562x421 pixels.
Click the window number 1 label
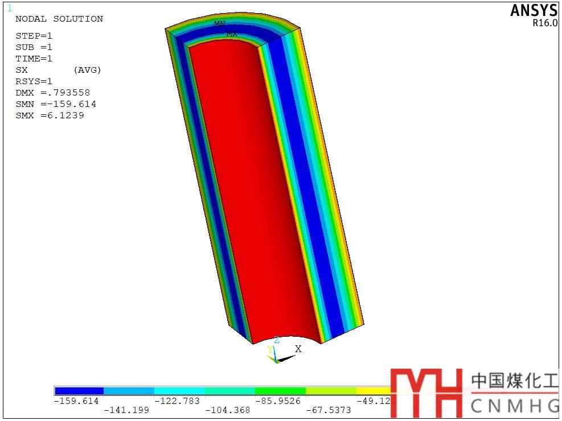click(x=9, y=8)
